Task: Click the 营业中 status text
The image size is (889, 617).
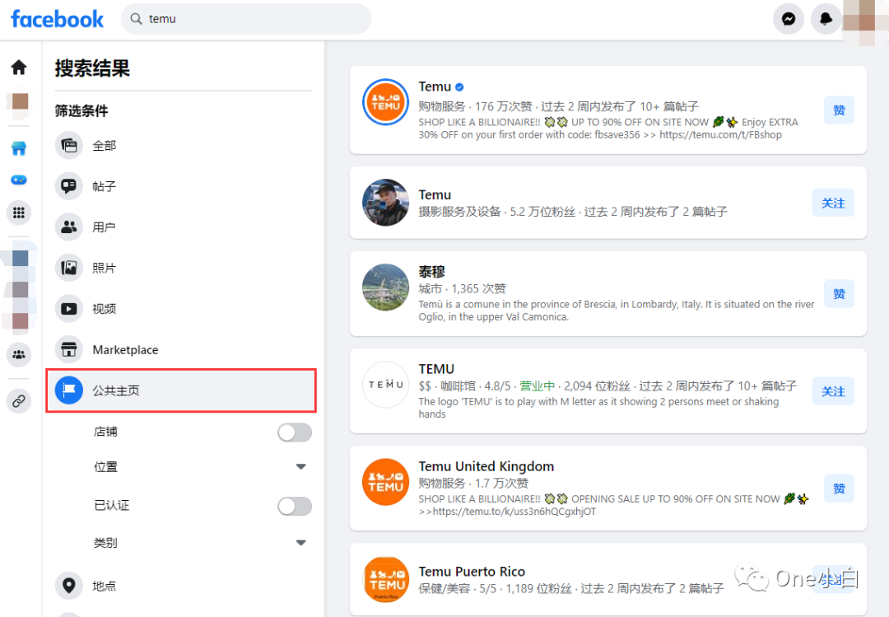Action: coord(537,386)
